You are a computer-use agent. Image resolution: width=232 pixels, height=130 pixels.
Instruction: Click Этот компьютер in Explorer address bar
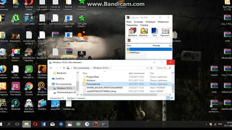point(81,68)
